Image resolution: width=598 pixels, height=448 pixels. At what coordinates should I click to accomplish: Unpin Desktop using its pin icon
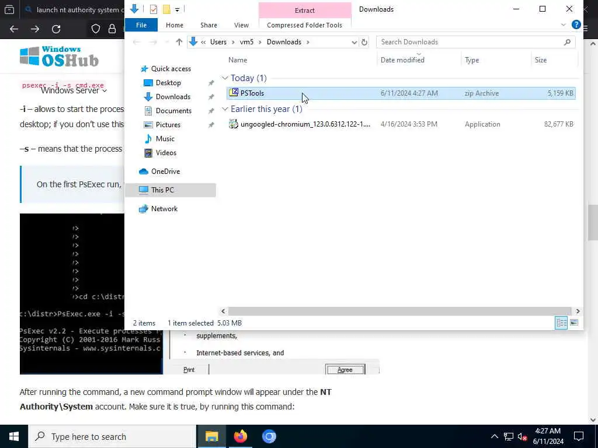point(211,83)
